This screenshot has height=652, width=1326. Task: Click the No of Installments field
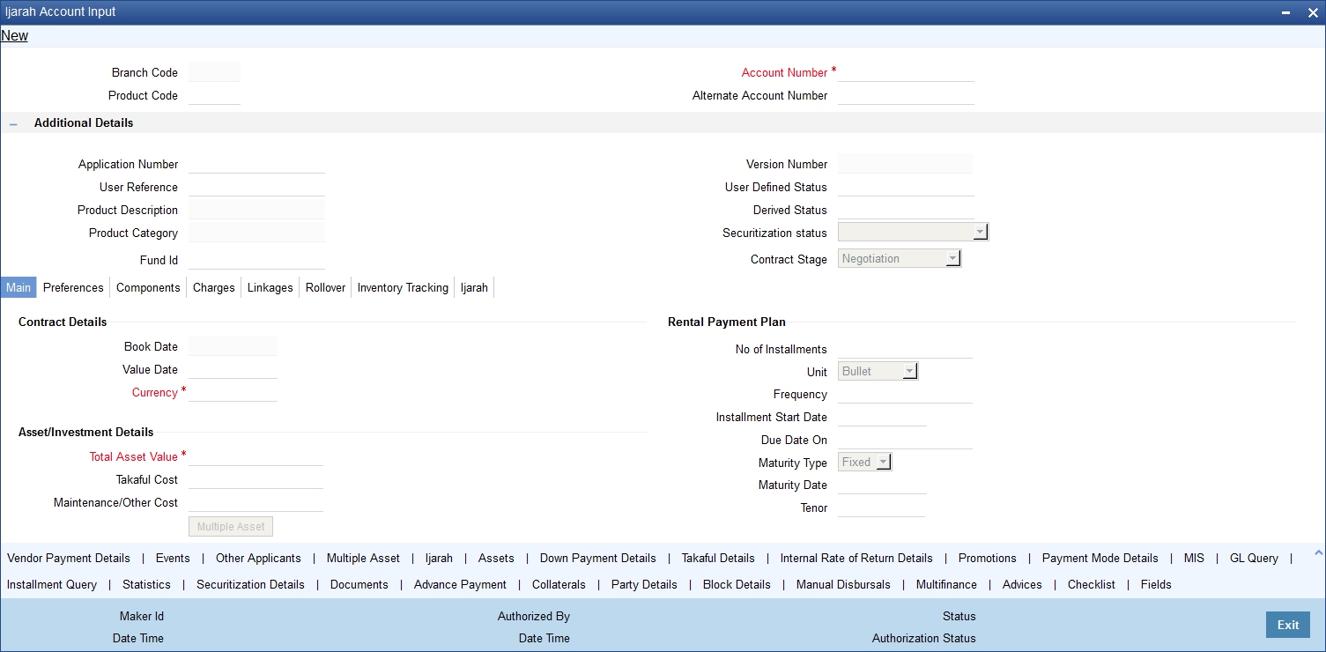[905, 350]
